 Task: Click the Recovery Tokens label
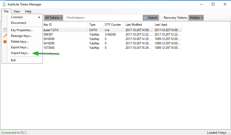(x=175, y=18)
